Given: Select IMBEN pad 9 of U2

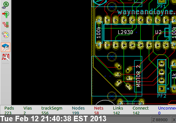Looking at the screenshot, I should pyautogui.click(x=107, y=45).
